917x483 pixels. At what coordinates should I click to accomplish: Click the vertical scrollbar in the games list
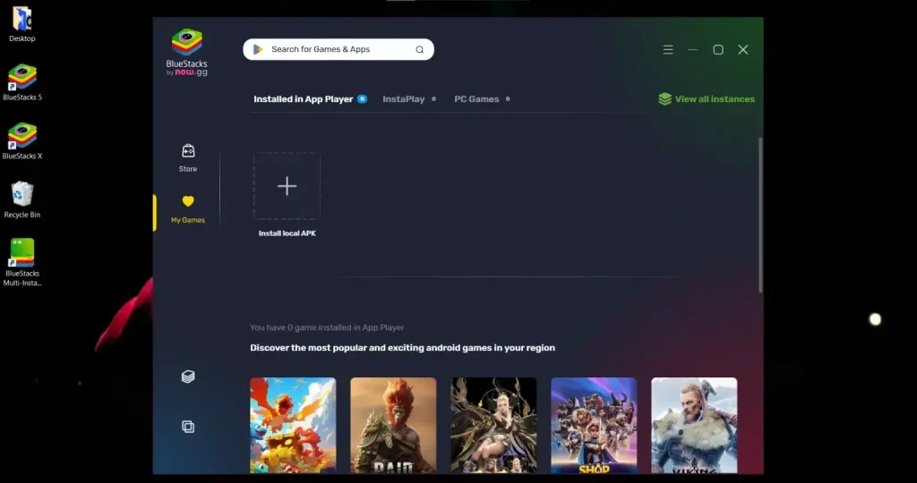tap(760, 215)
